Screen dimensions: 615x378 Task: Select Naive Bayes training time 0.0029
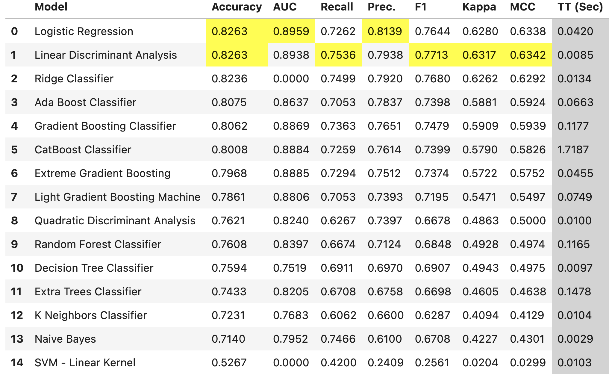click(575, 339)
